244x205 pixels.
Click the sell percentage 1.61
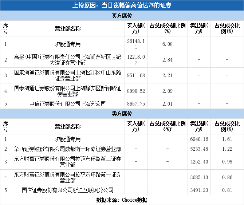(x=227, y=139)
